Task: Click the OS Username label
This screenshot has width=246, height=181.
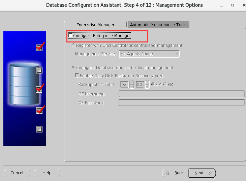Action: tap(92, 94)
